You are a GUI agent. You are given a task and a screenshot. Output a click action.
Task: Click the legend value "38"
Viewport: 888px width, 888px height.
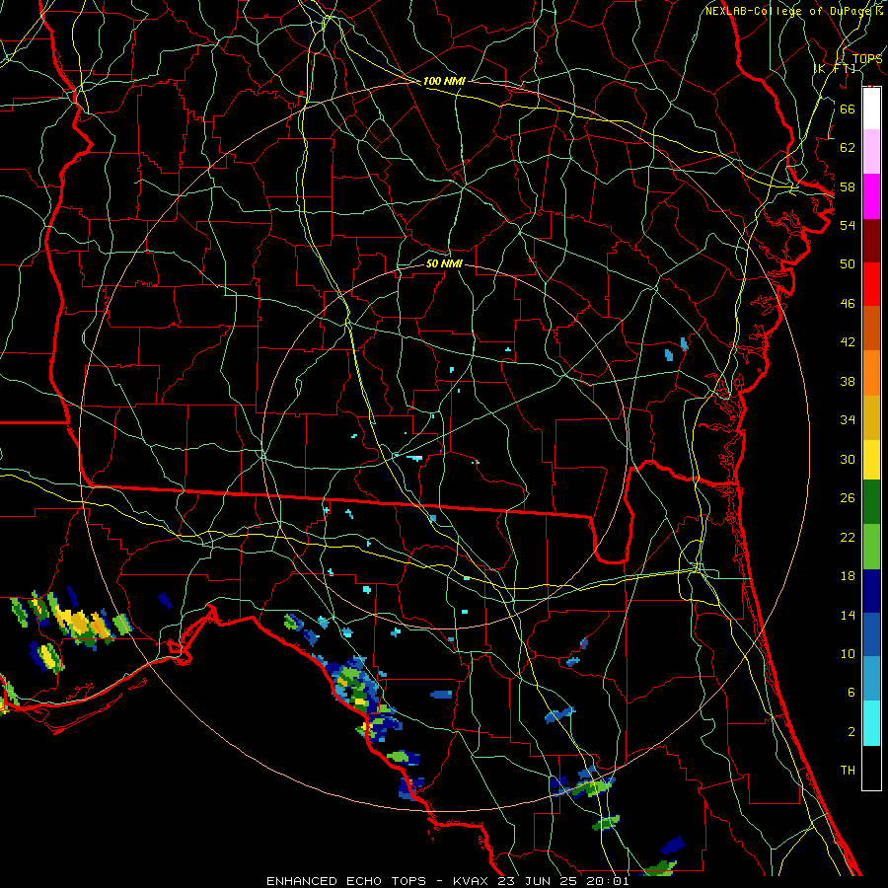[x=848, y=382]
